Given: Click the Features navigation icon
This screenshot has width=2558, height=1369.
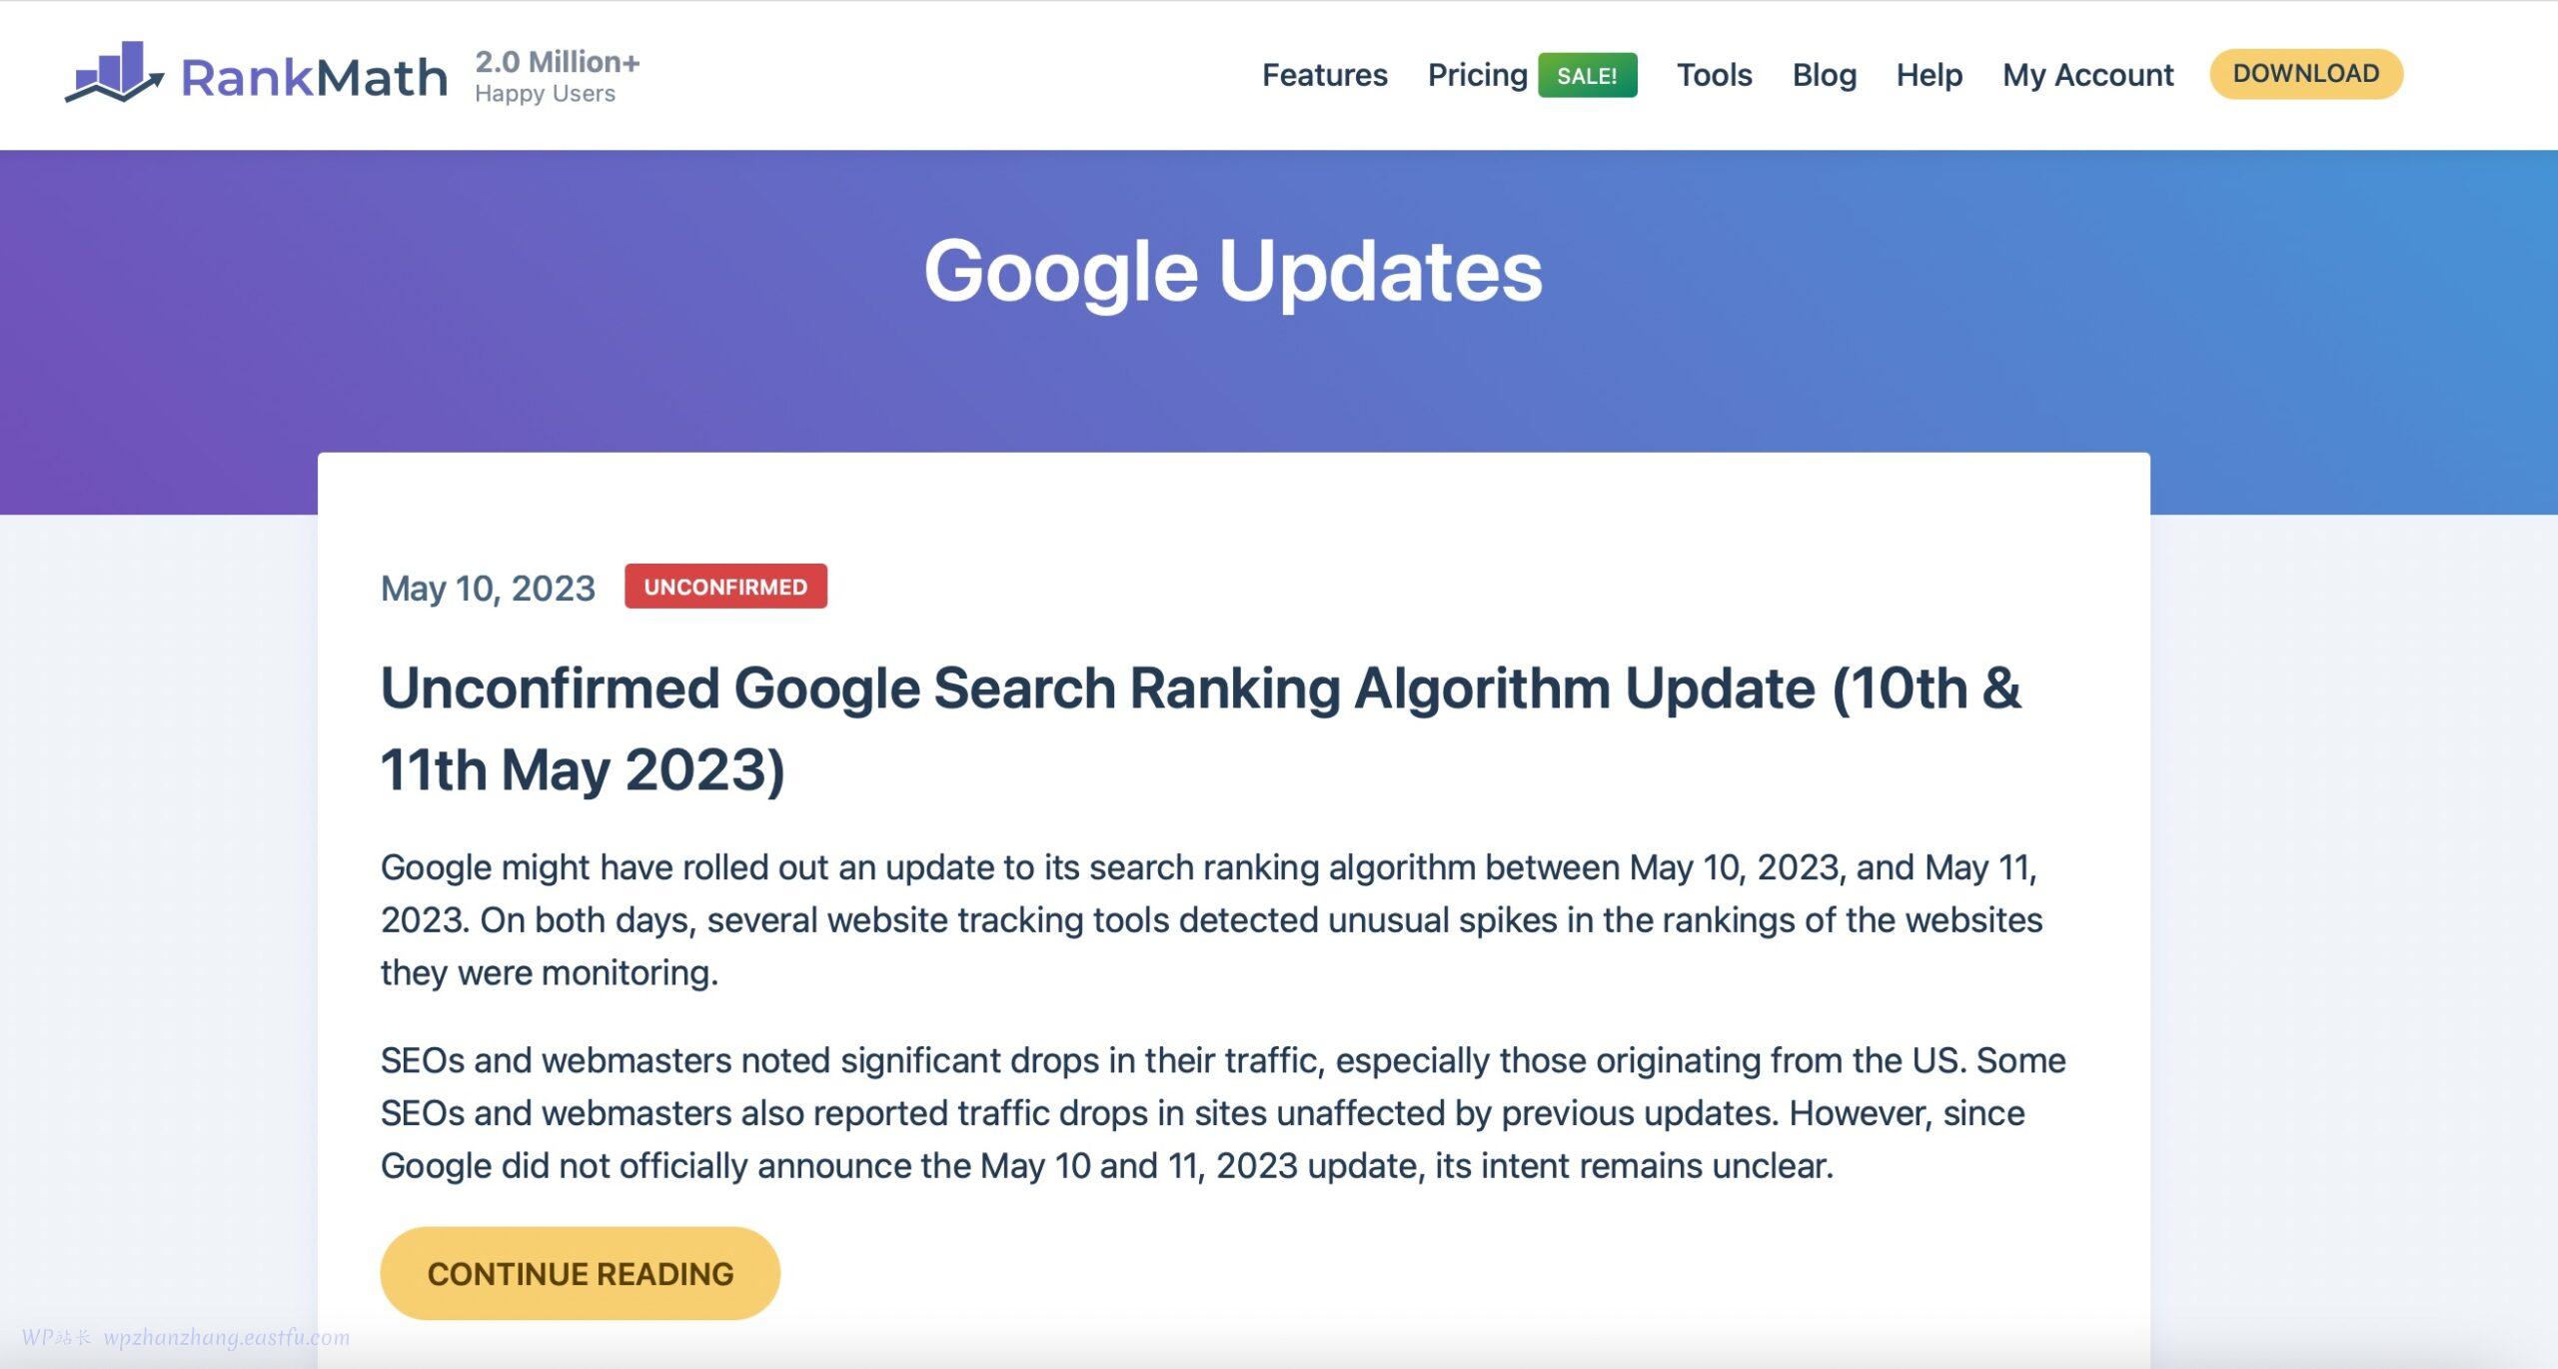Looking at the screenshot, I should 1325,75.
